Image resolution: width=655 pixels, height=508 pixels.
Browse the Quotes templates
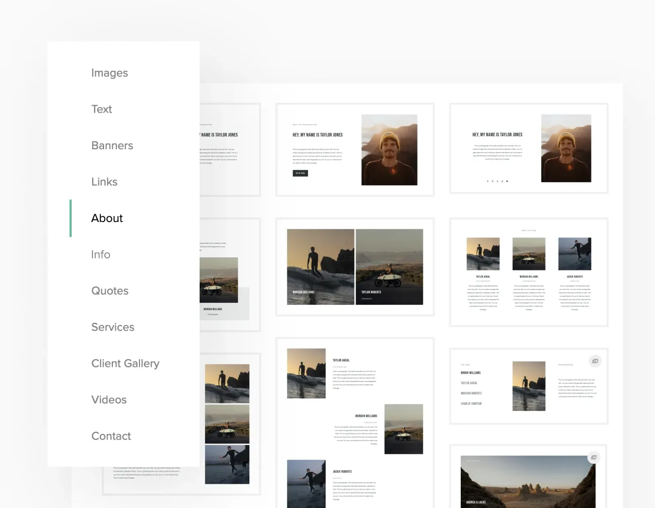click(109, 291)
